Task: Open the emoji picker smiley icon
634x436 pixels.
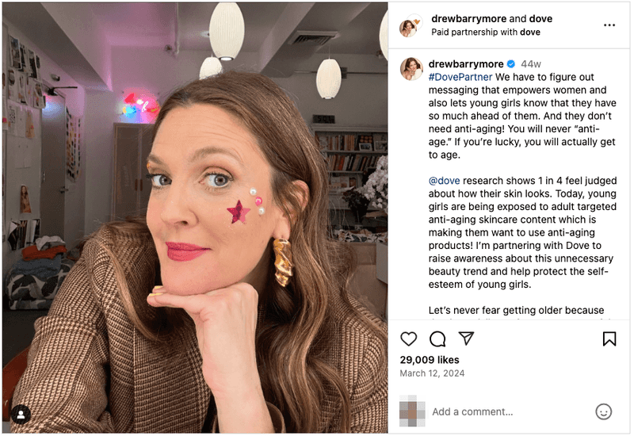Action: [x=604, y=411]
